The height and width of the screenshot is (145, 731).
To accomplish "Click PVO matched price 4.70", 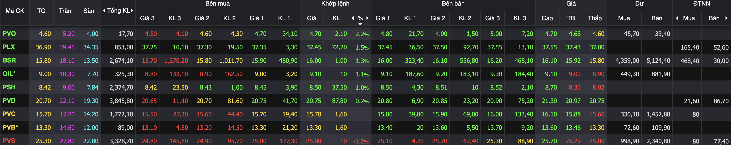I will pyautogui.click(x=315, y=34).
